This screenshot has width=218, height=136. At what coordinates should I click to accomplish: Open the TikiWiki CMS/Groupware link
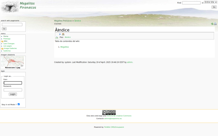114,127
